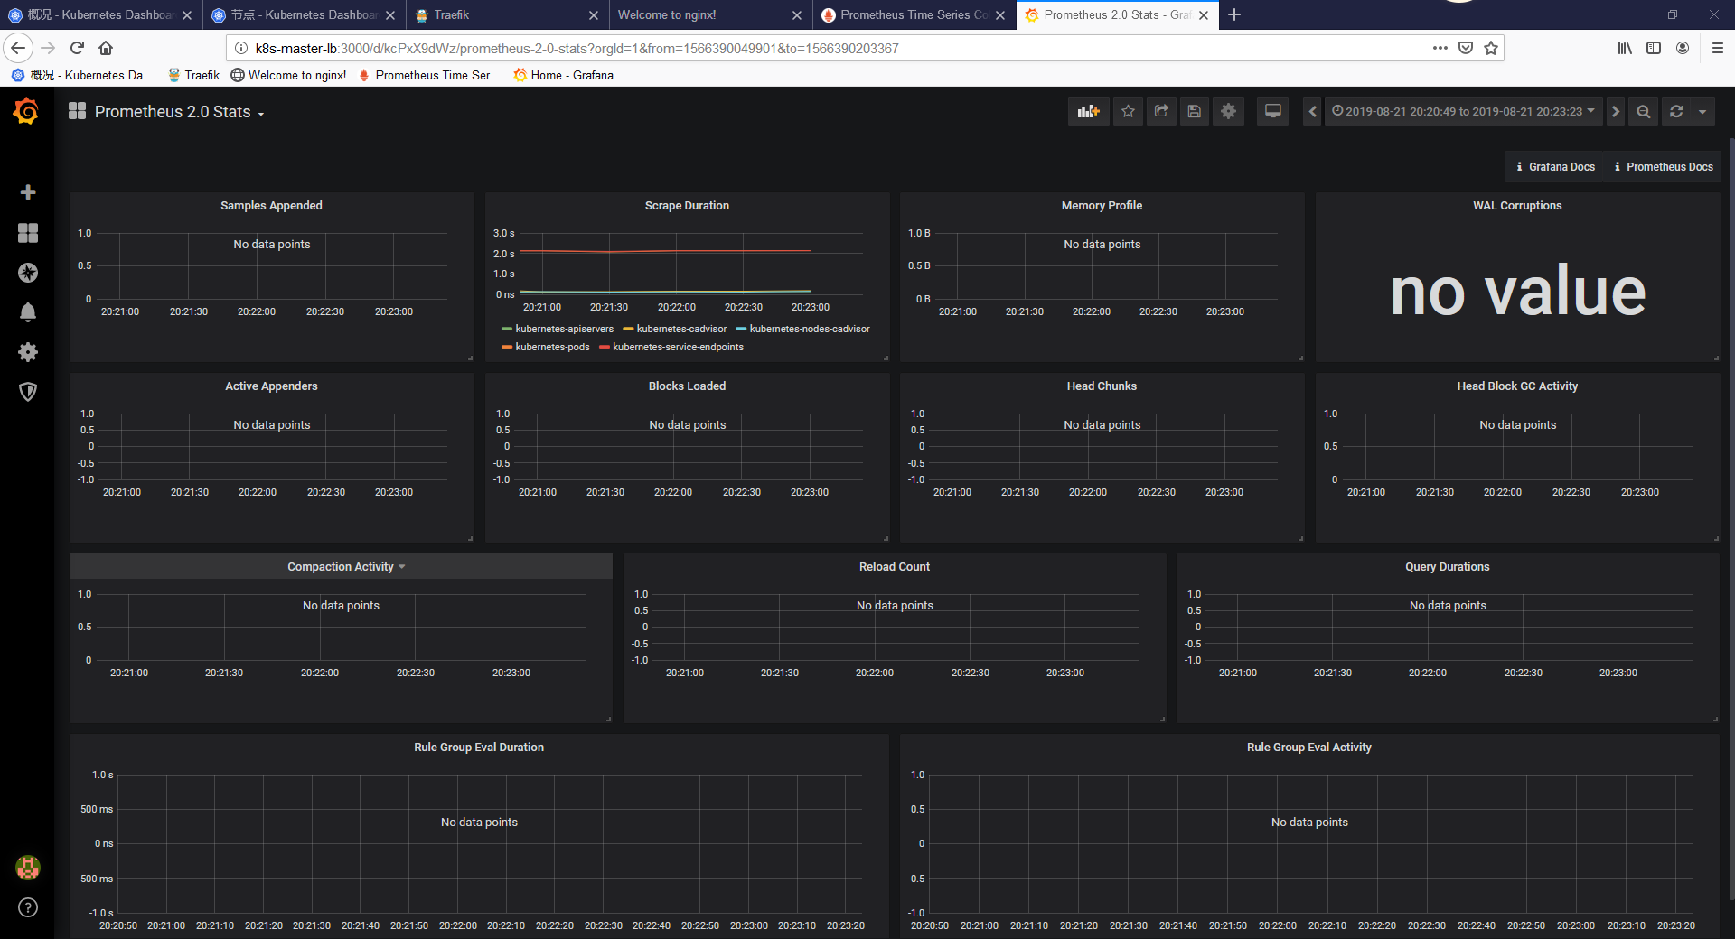Screen dimensions: 1735x939
Task: Open the Rule Group Eval Duration title menu
Action: [479, 748]
